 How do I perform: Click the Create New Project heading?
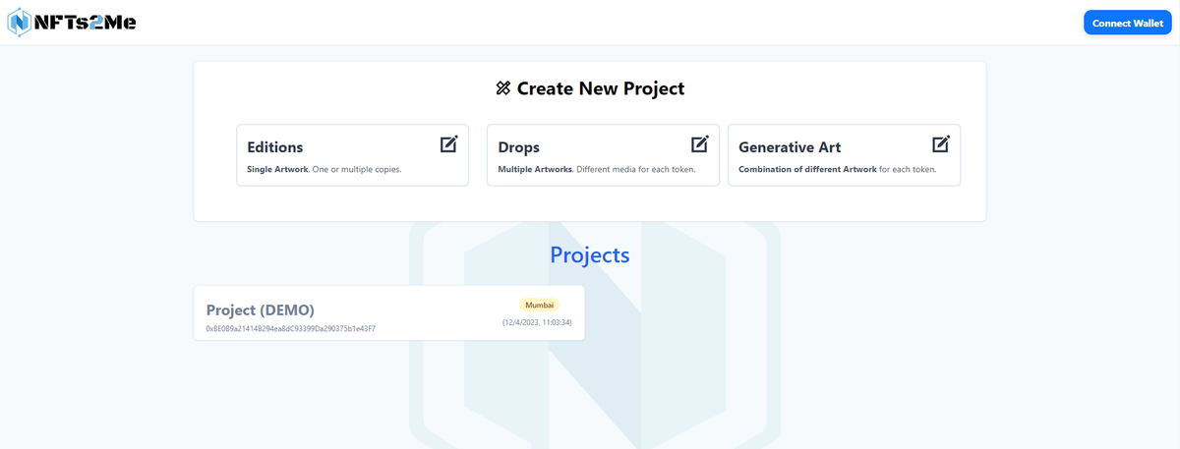pos(600,88)
